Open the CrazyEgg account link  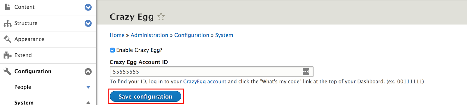click(205, 81)
